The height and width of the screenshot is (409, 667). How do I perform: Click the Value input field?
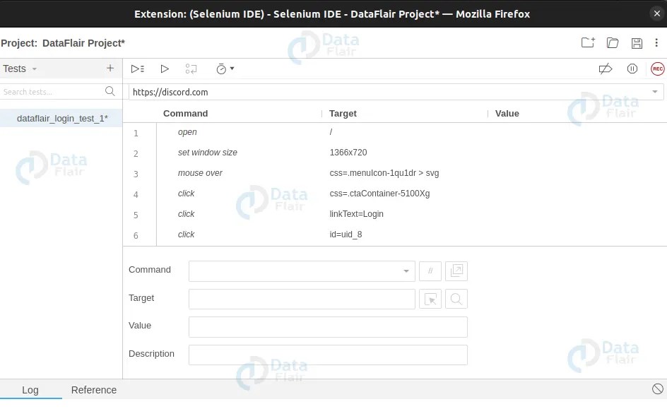327,326
